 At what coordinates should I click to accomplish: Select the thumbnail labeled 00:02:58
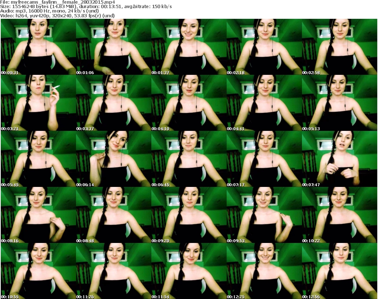click(x=340, y=47)
